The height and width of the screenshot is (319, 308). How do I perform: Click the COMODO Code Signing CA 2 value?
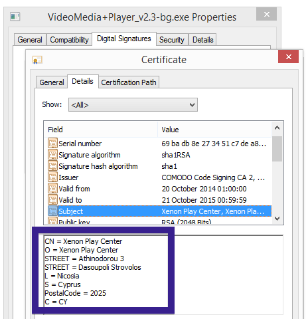click(213, 177)
